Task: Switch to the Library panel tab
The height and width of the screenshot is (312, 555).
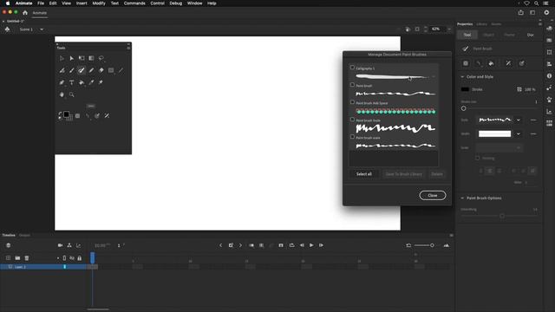Action: (482, 24)
